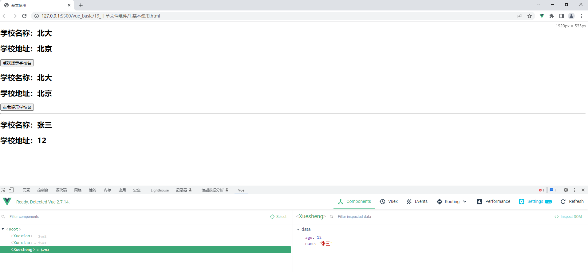Click the Refresh button in Vue devtools
The height and width of the screenshot is (272, 588).
click(x=572, y=202)
